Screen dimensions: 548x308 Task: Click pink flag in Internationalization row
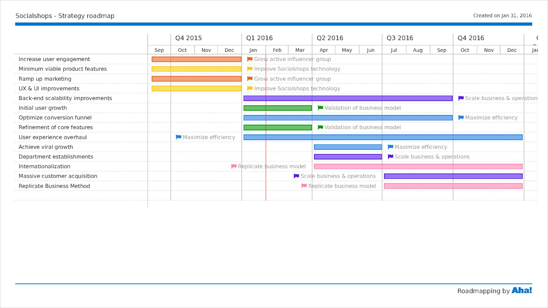[x=234, y=166]
